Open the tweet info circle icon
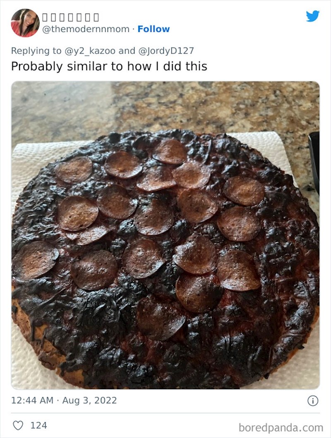The height and width of the screenshot is (438, 331). click(x=313, y=400)
